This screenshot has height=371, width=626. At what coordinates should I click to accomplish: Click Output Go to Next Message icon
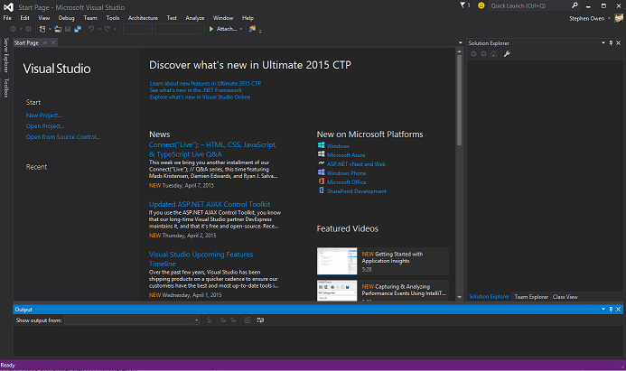233,320
